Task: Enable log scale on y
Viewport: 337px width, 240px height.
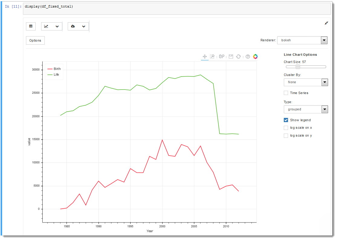Action: click(x=286, y=135)
